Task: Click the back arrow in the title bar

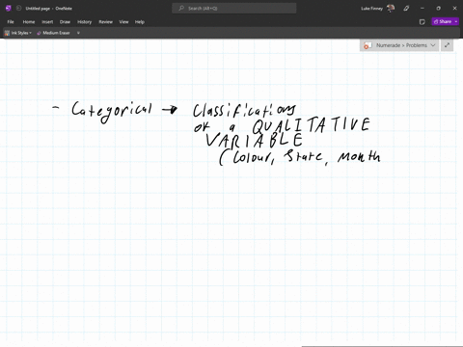Action: [18, 9]
